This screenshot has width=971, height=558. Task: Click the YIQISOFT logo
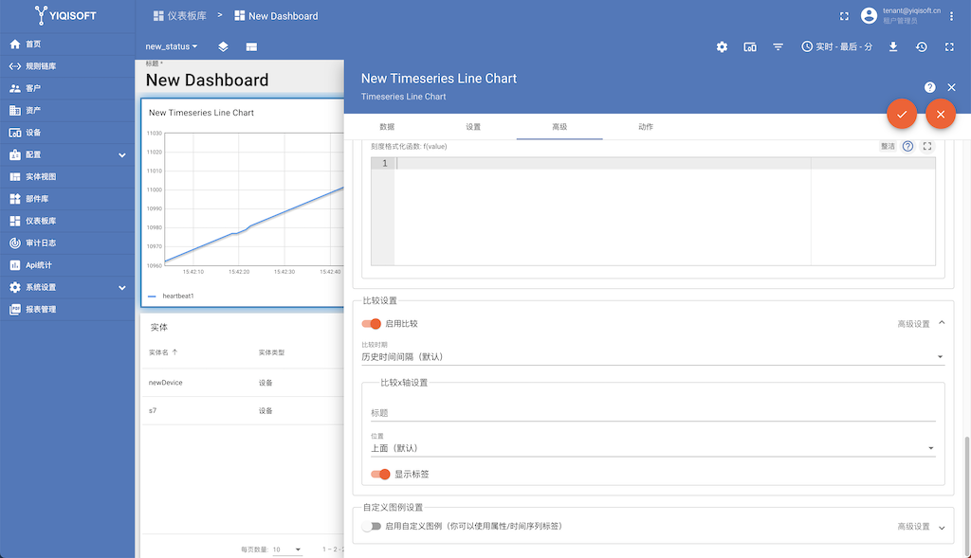[65, 15]
